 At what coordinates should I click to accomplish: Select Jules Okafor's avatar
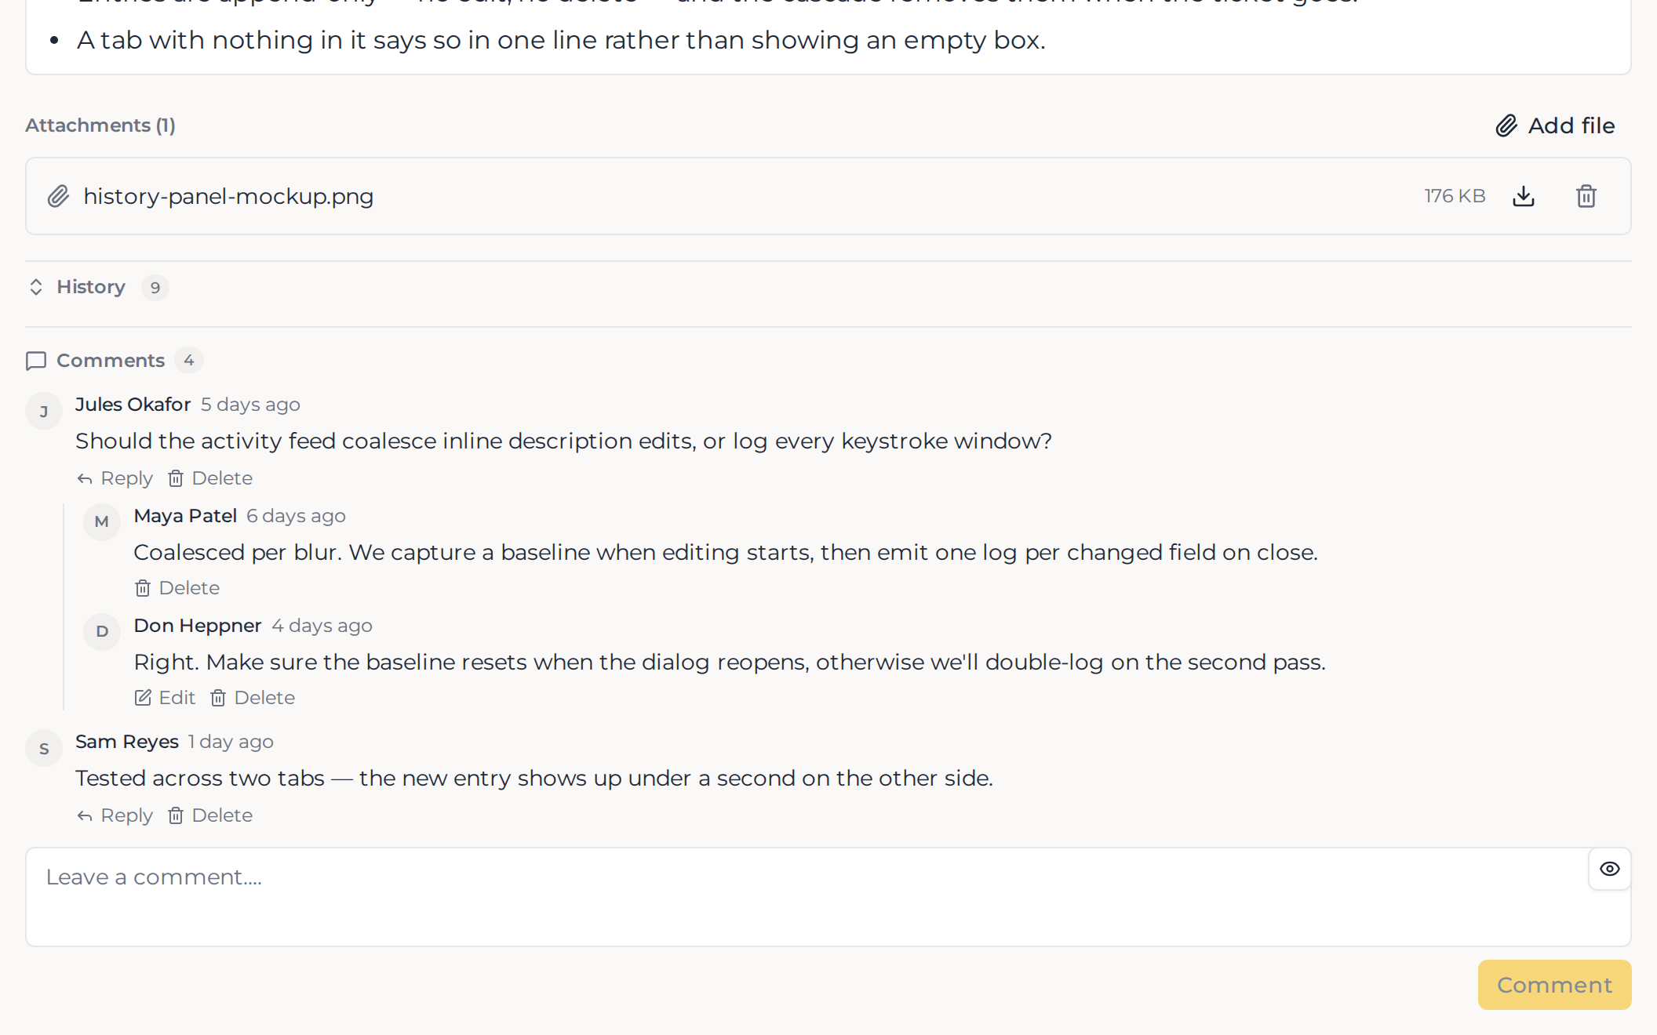click(x=44, y=411)
